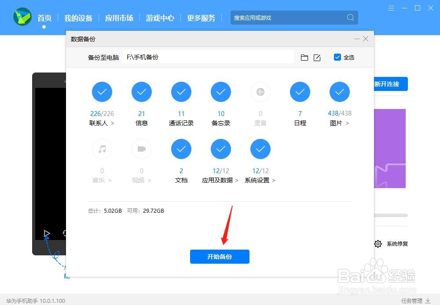Open 系统修复 system repair
The image size is (440, 305).
tap(397, 244)
